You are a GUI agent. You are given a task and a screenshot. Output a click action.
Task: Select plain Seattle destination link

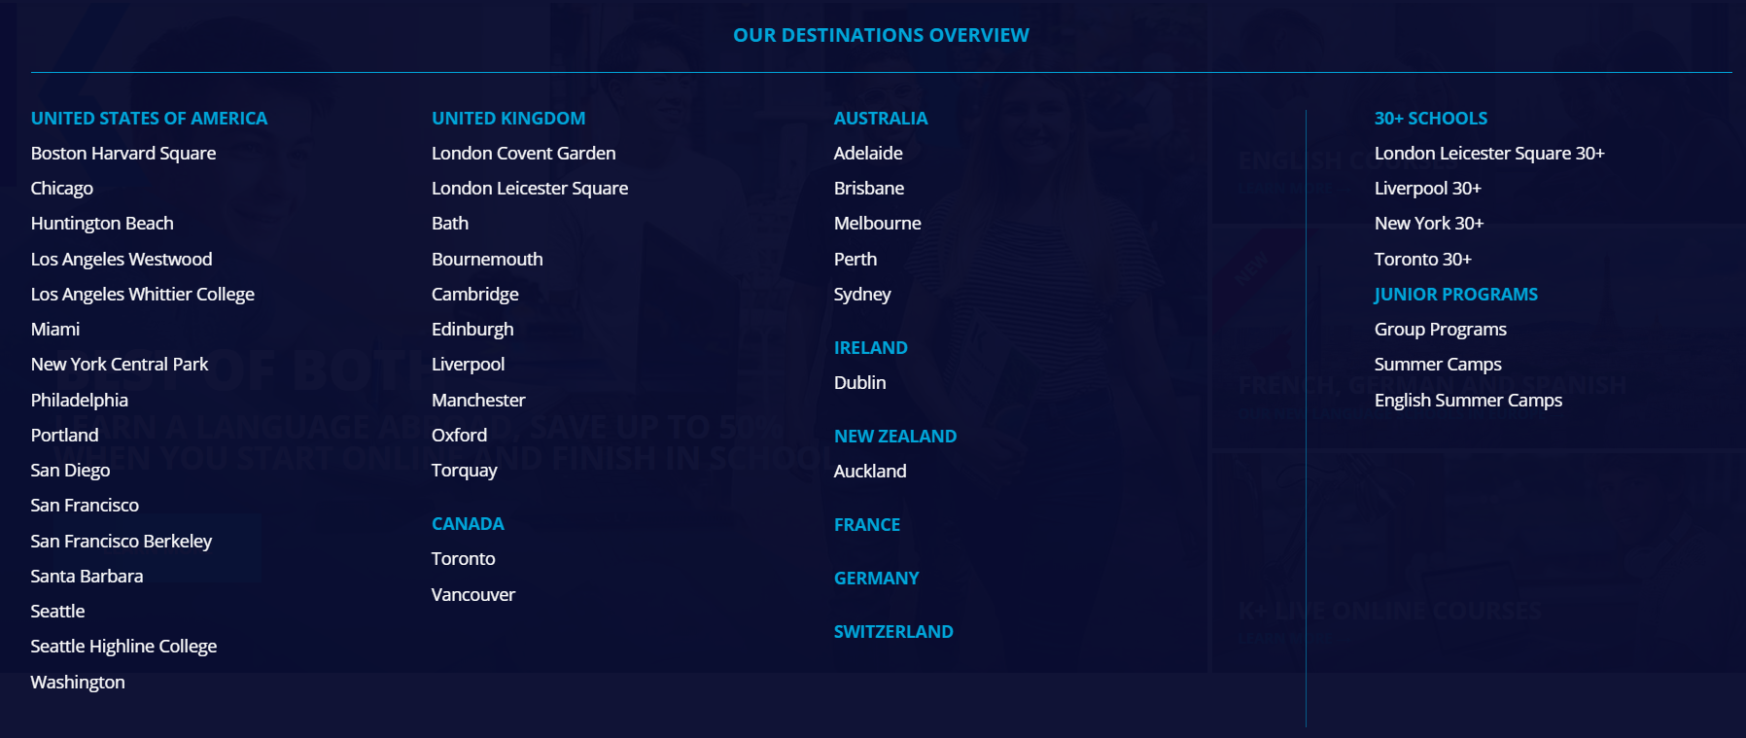58,611
